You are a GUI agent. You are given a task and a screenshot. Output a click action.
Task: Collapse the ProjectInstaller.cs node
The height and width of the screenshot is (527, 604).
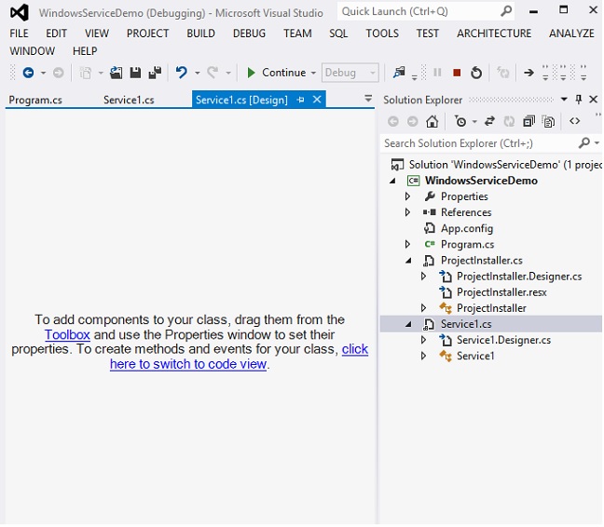407,261
